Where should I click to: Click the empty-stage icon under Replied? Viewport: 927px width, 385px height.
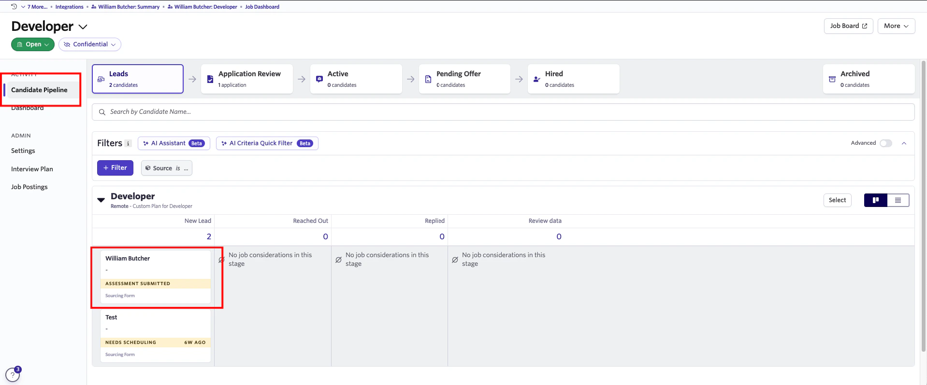pos(338,260)
